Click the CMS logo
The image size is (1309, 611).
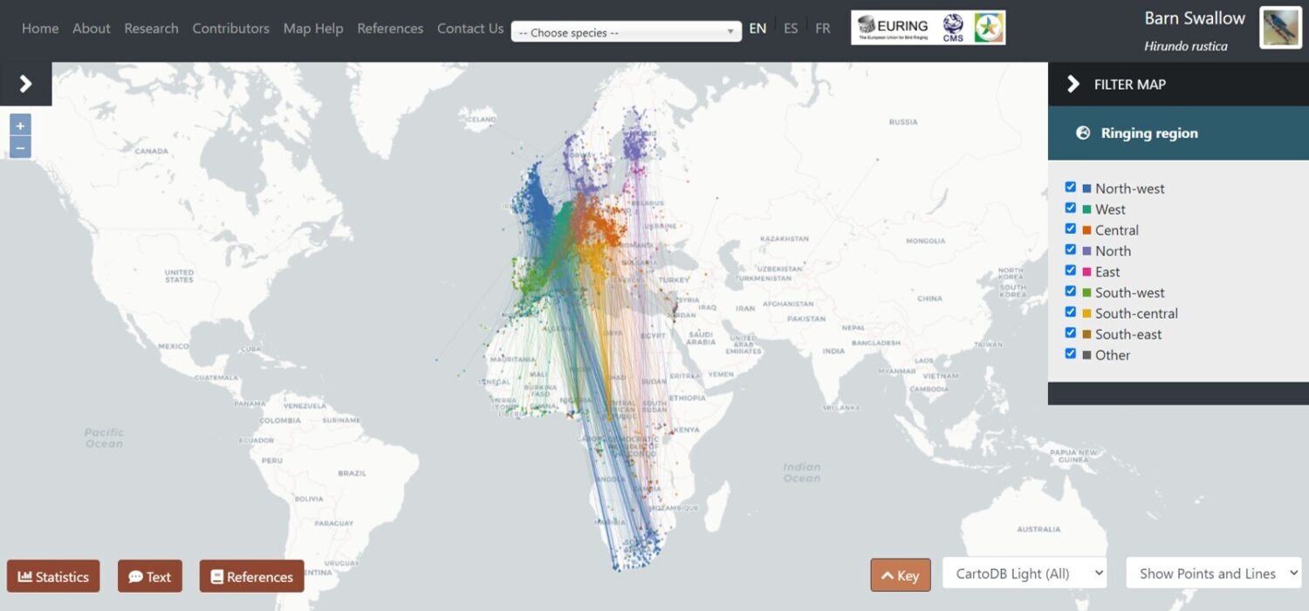[953, 28]
